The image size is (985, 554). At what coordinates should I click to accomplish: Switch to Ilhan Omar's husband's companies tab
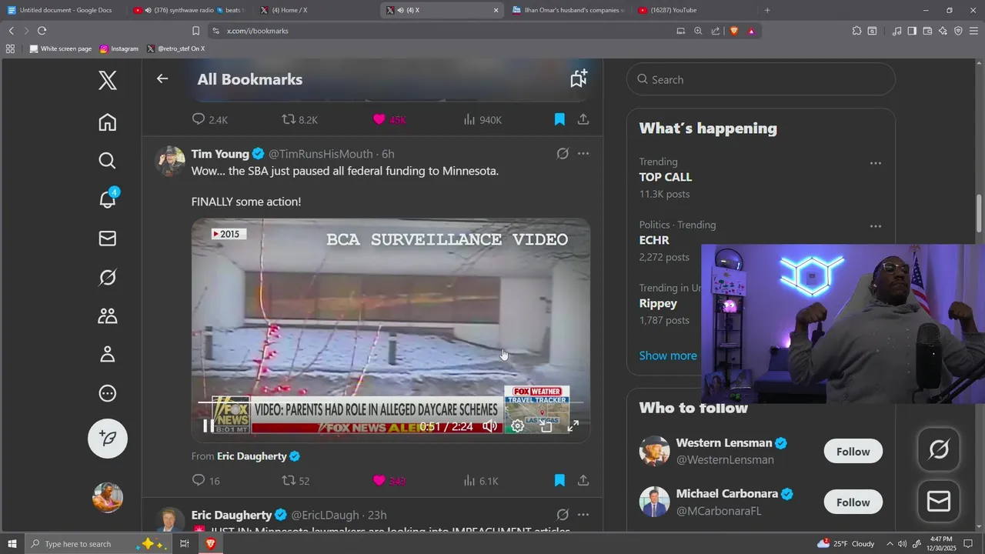tap(568, 10)
